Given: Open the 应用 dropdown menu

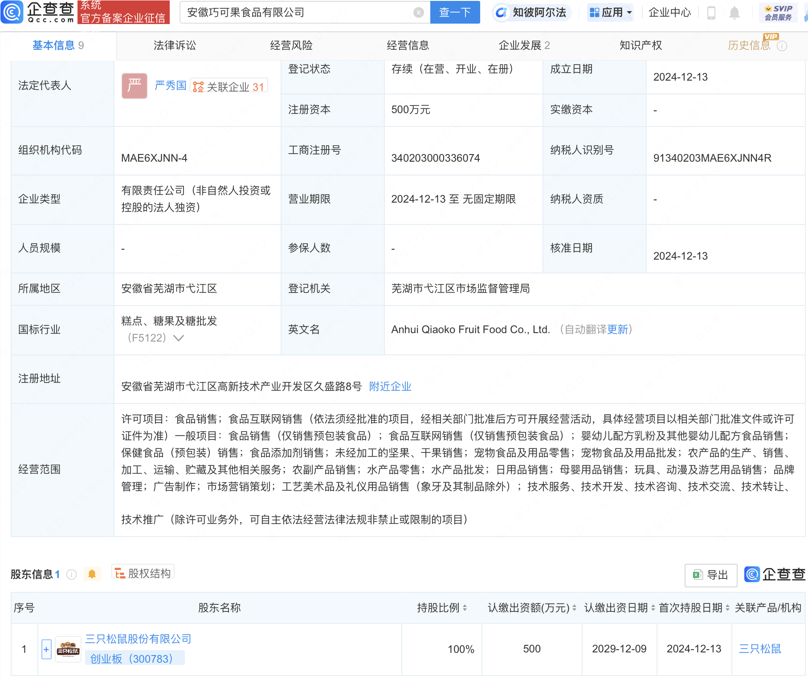Looking at the screenshot, I should tap(610, 12).
